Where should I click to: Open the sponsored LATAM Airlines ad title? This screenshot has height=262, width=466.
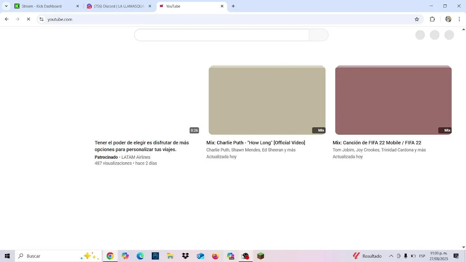coord(142,146)
